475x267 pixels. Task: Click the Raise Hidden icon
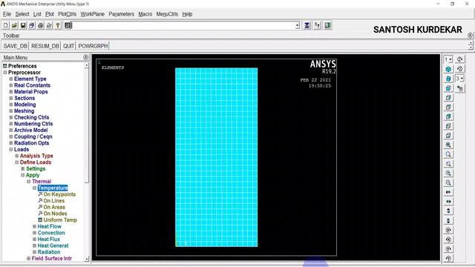tap(307, 26)
